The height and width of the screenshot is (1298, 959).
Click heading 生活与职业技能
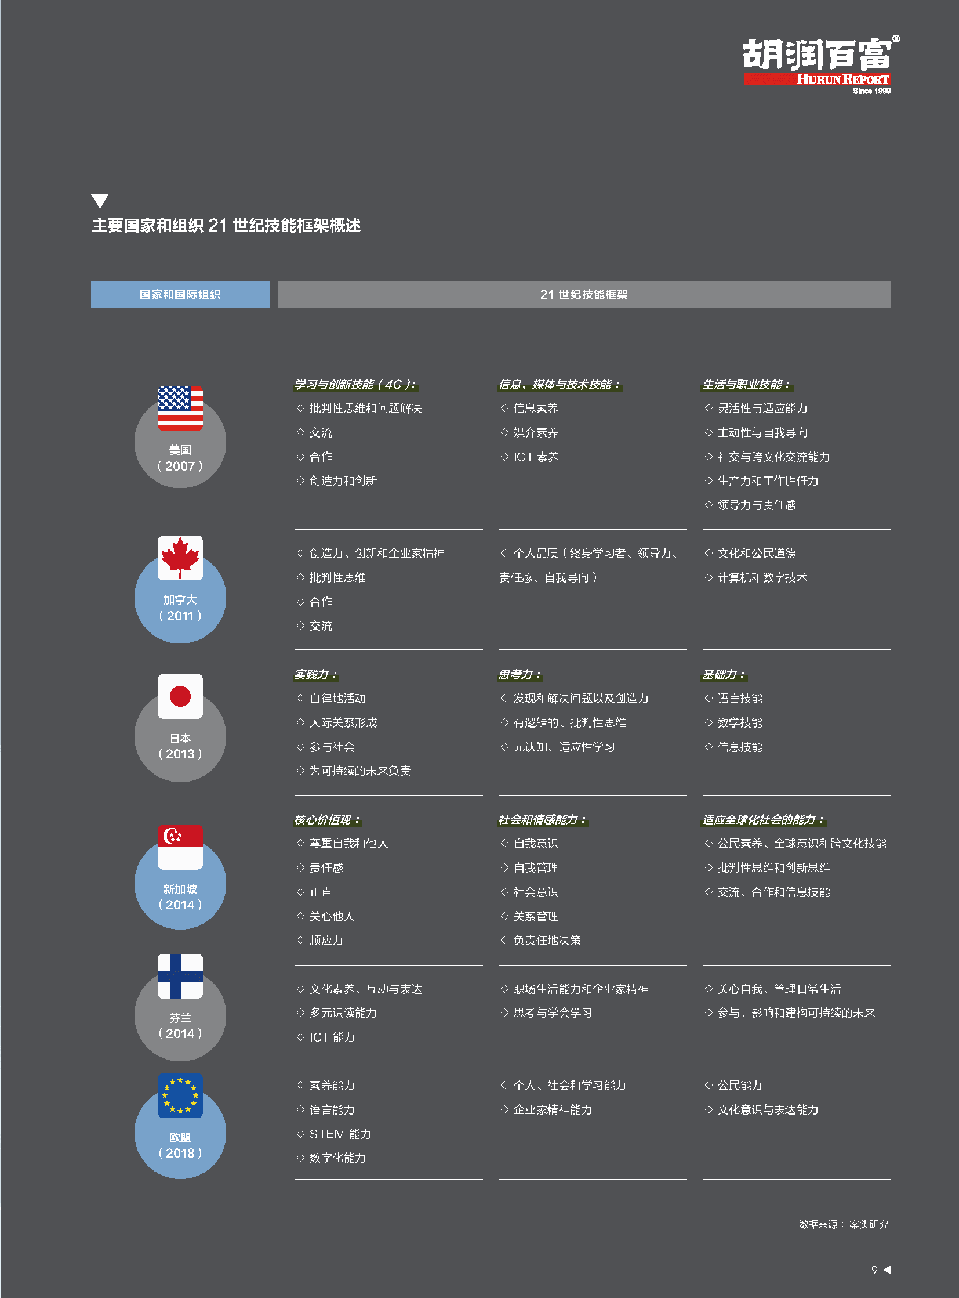747,385
